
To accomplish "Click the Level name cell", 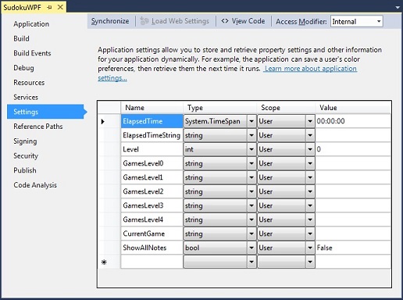I will (152, 149).
